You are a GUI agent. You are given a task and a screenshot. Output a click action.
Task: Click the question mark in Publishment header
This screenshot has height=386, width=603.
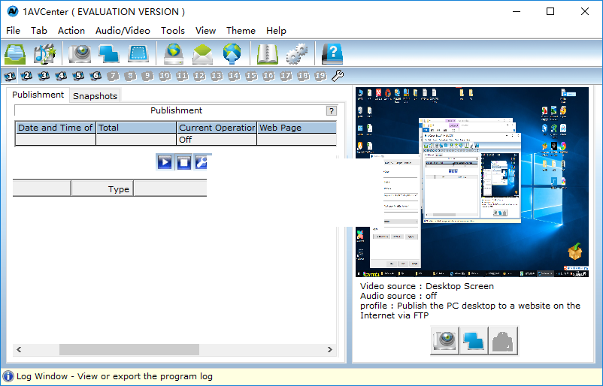331,111
